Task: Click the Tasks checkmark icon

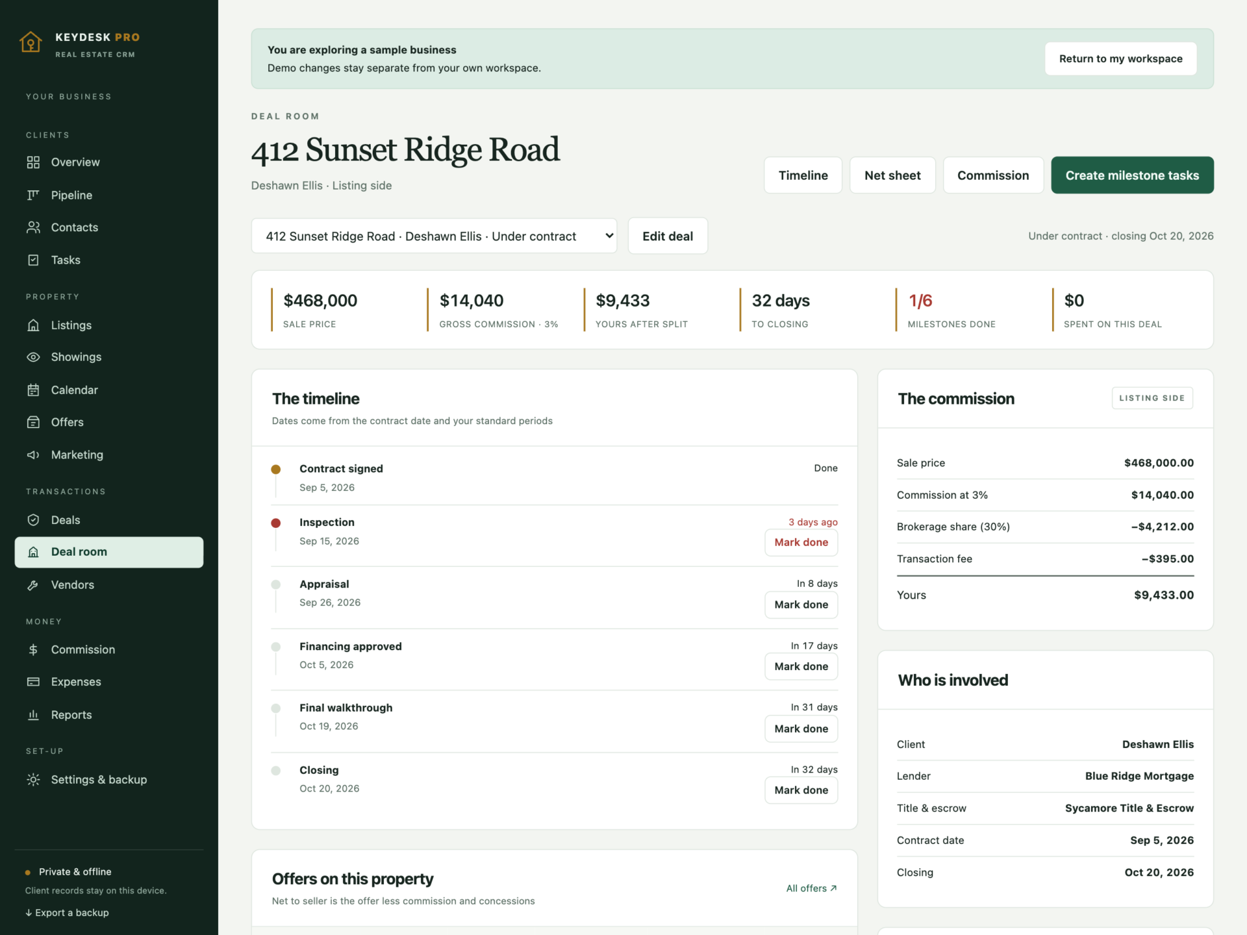Action: 33,260
